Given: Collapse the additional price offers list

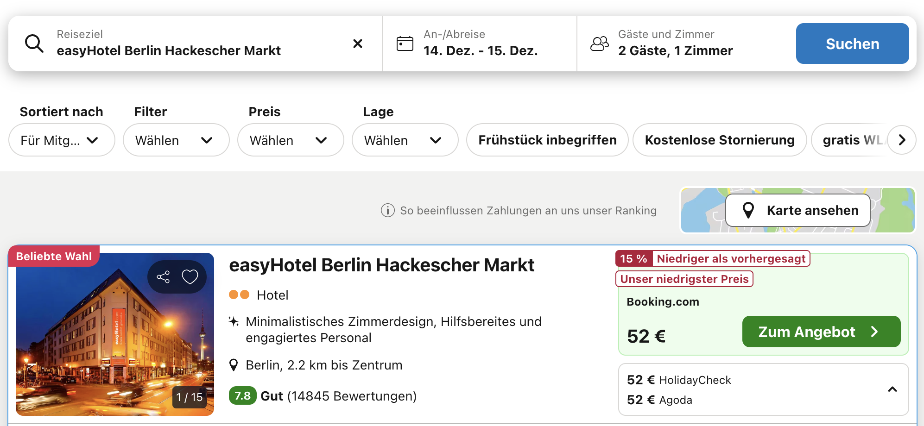Looking at the screenshot, I should tap(892, 389).
